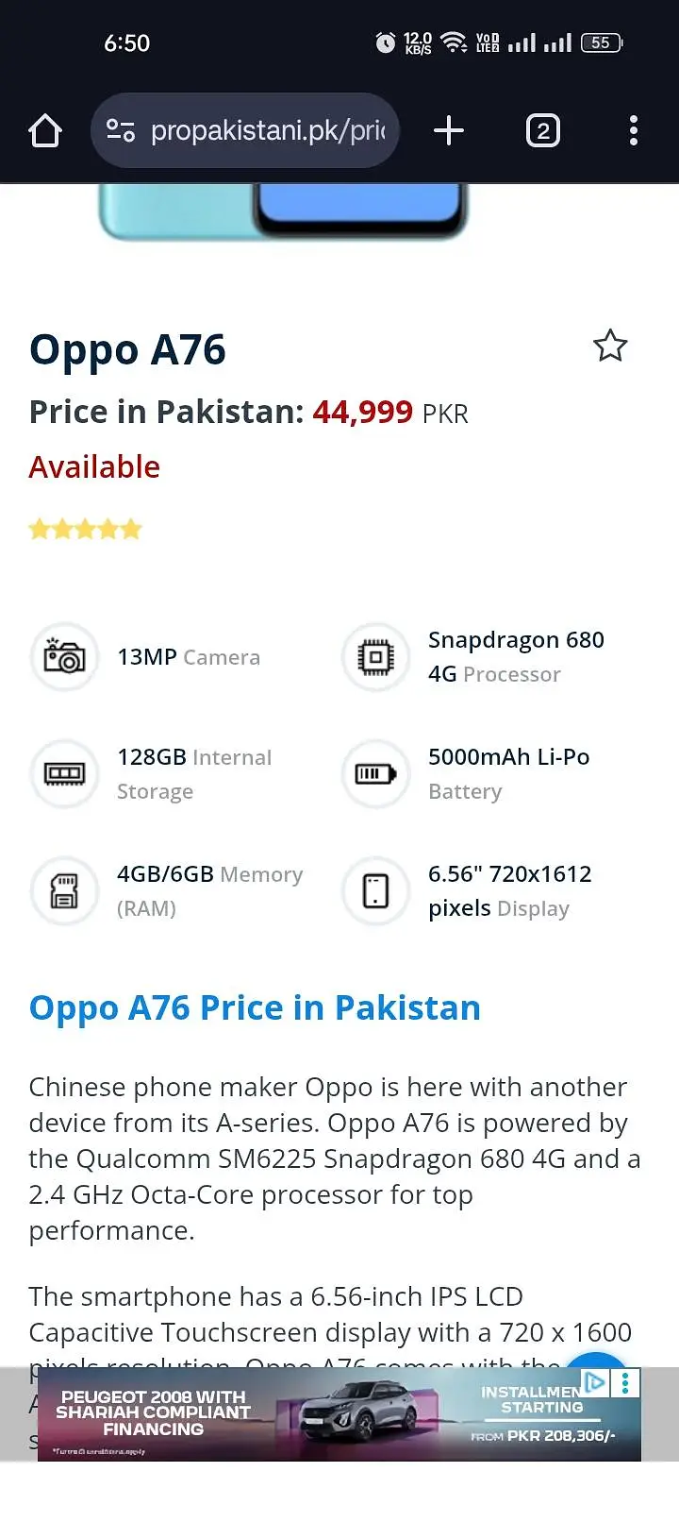Tap the five-star rating row

coord(85,529)
